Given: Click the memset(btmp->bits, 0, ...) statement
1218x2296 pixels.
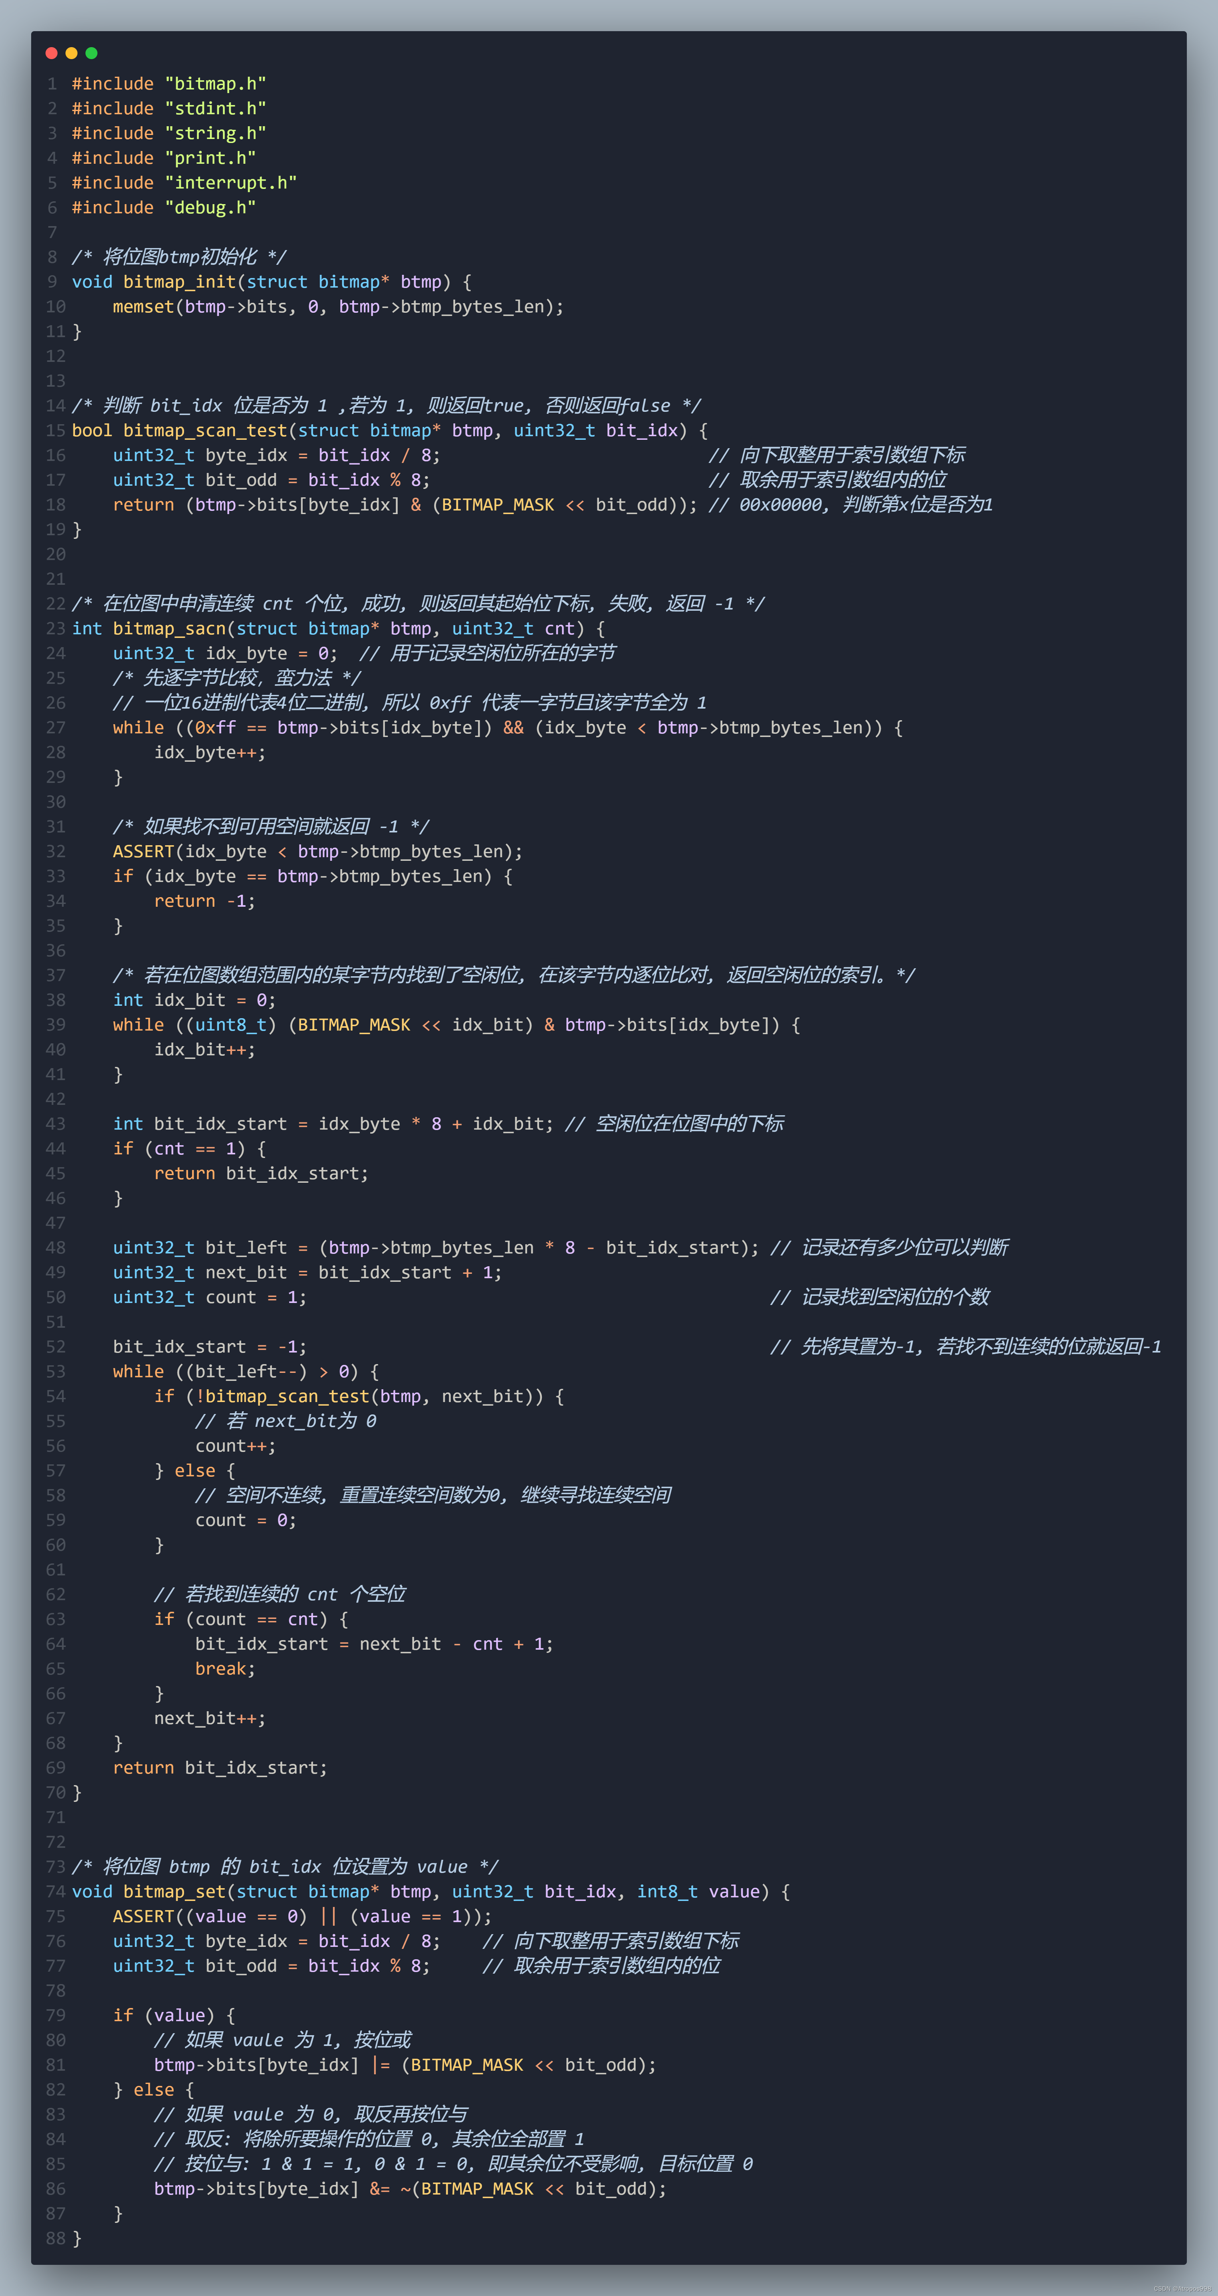Looking at the screenshot, I should click(x=338, y=307).
